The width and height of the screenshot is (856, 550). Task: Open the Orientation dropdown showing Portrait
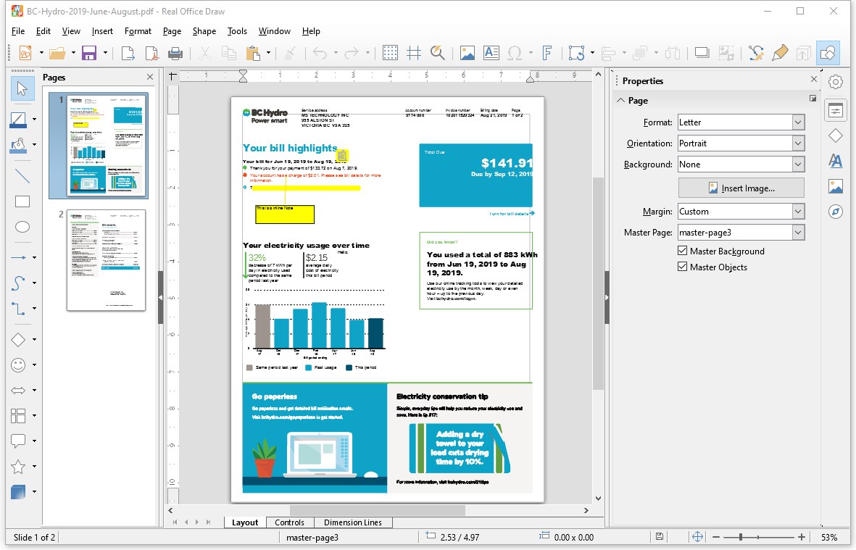pos(741,143)
